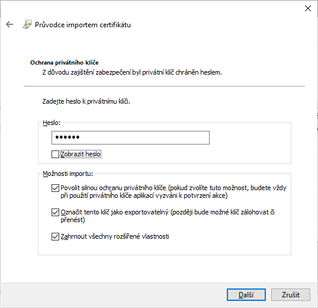Go back using the left arrow icon

pyautogui.click(x=9, y=24)
